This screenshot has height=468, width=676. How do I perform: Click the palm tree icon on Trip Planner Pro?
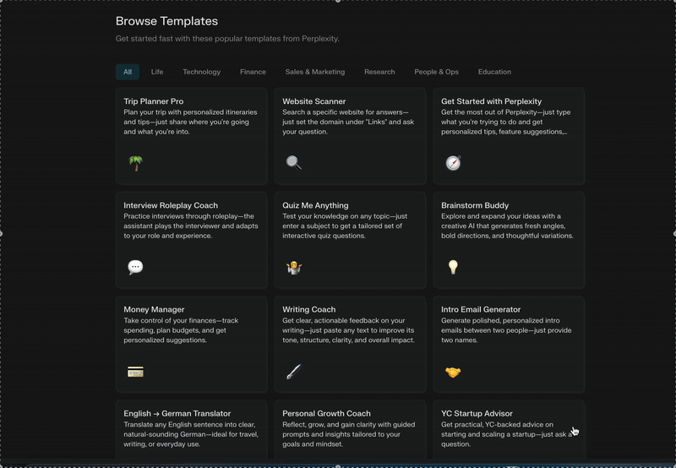136,163
